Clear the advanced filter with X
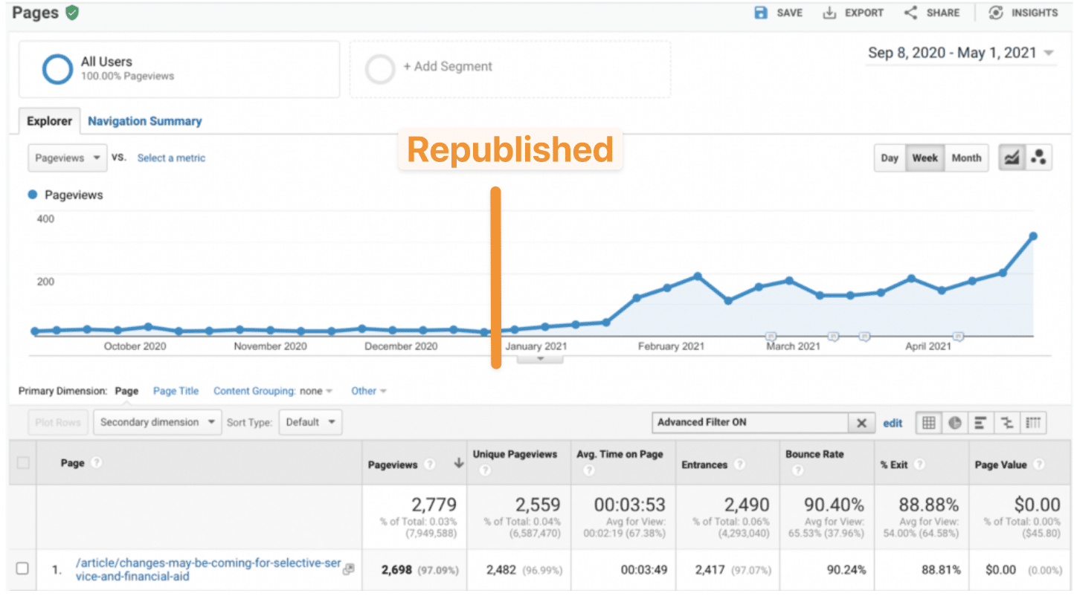The width and height of the screenshot is (1074, 596). (x=861, y=423)
